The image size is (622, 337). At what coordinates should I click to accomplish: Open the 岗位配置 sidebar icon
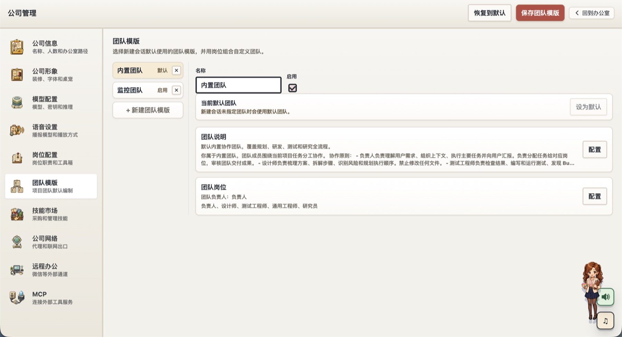click(x=17, y=158)
